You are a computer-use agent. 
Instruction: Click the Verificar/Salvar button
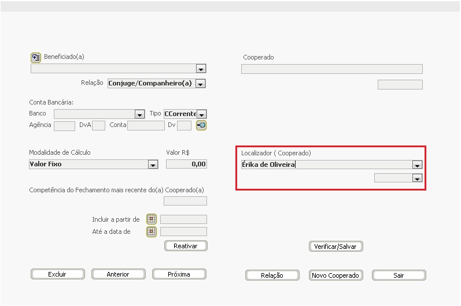point(335,247)
